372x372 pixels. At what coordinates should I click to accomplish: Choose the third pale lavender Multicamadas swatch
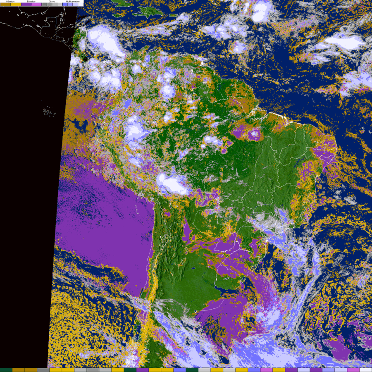pos(75,4)
